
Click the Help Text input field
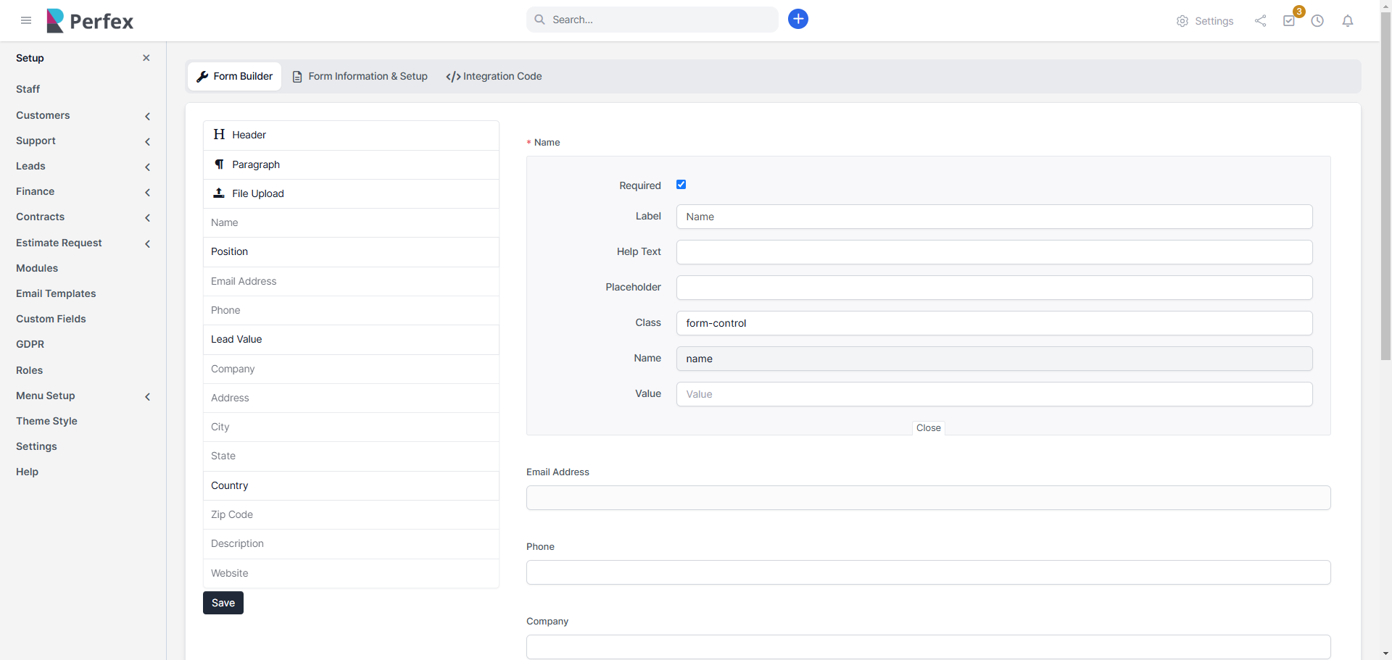pos(993,252)
